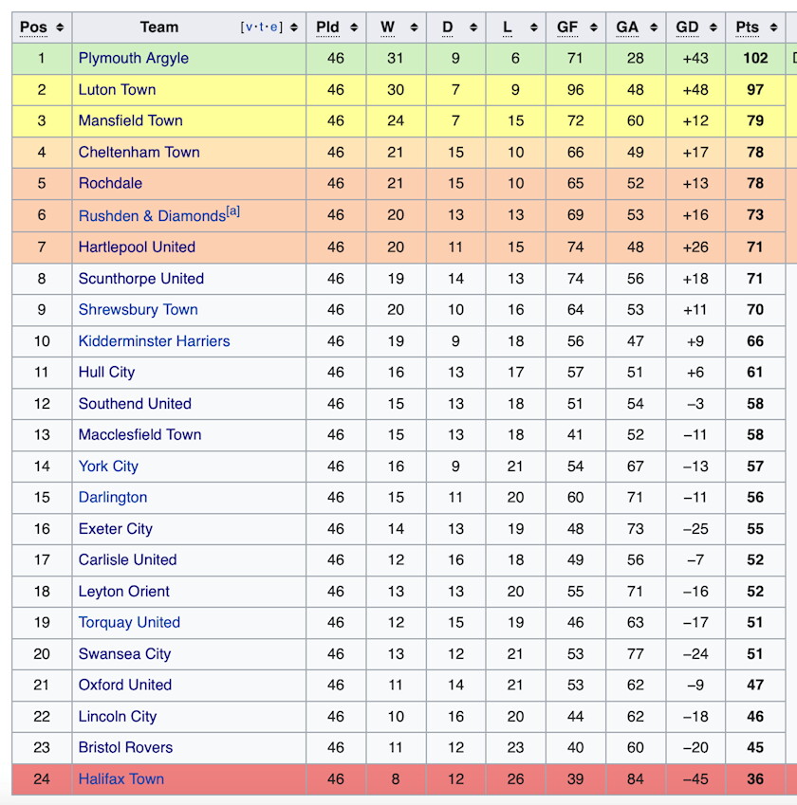The width and height of the screenshot is (797, 805).
Task: Sort by GA column sort icon
Action: [654, 27]
